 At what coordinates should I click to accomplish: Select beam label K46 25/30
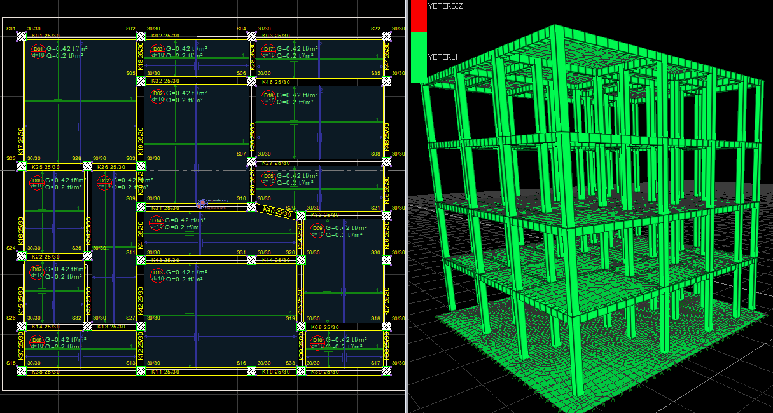point(276,82)
